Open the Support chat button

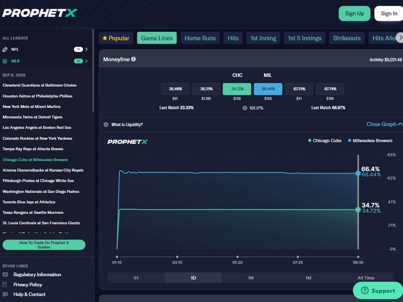pos(378,290)
